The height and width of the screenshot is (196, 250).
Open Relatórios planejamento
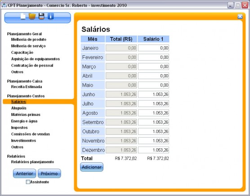[32, 162]
